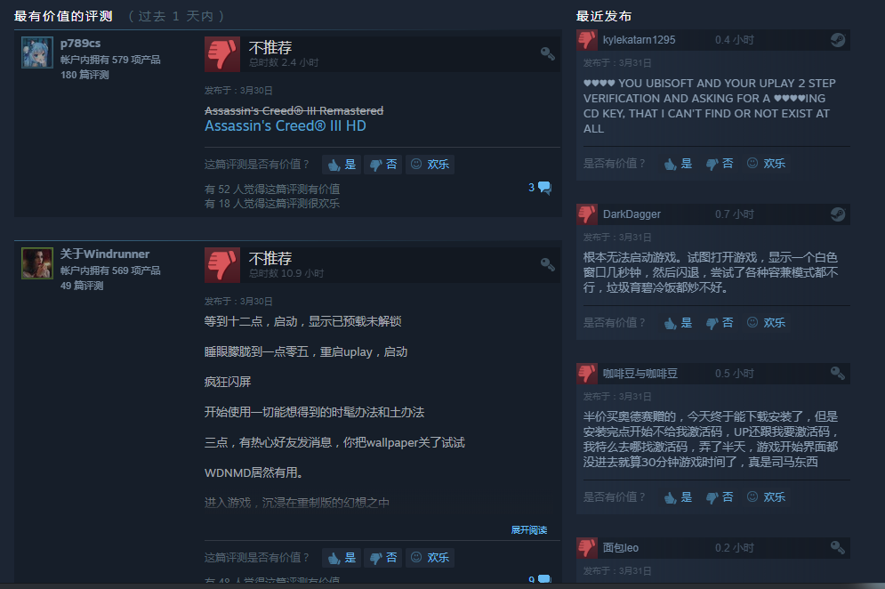Vote 否 (no) on kylekatarn1295's review
This screenshot has height=589, width=885.
click(x=720, y=163)
